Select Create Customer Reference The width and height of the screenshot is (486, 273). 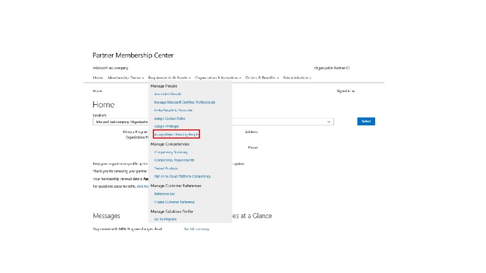(x=175, y=202)
